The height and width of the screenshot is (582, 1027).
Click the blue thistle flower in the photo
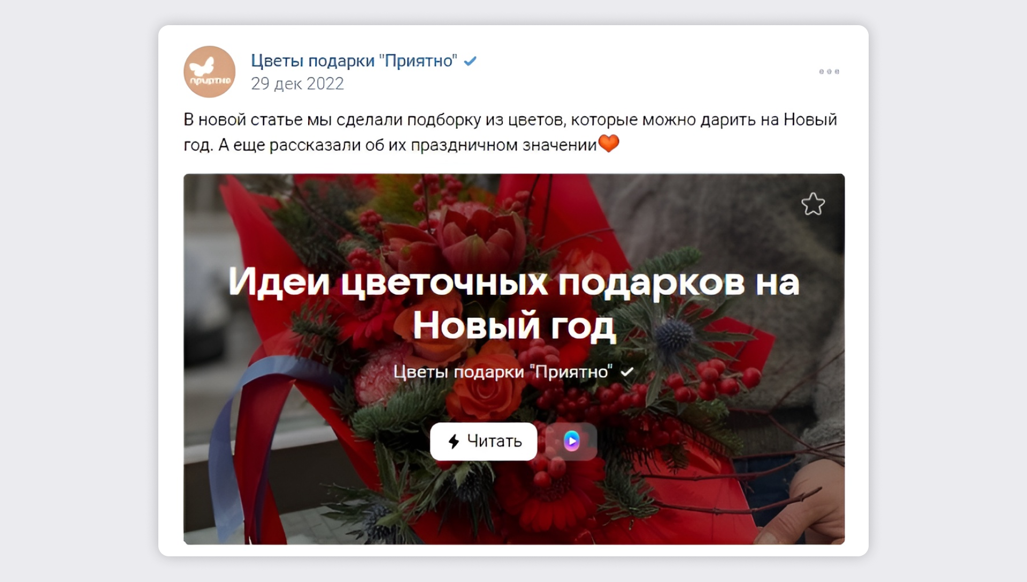[x=675, y=335]
